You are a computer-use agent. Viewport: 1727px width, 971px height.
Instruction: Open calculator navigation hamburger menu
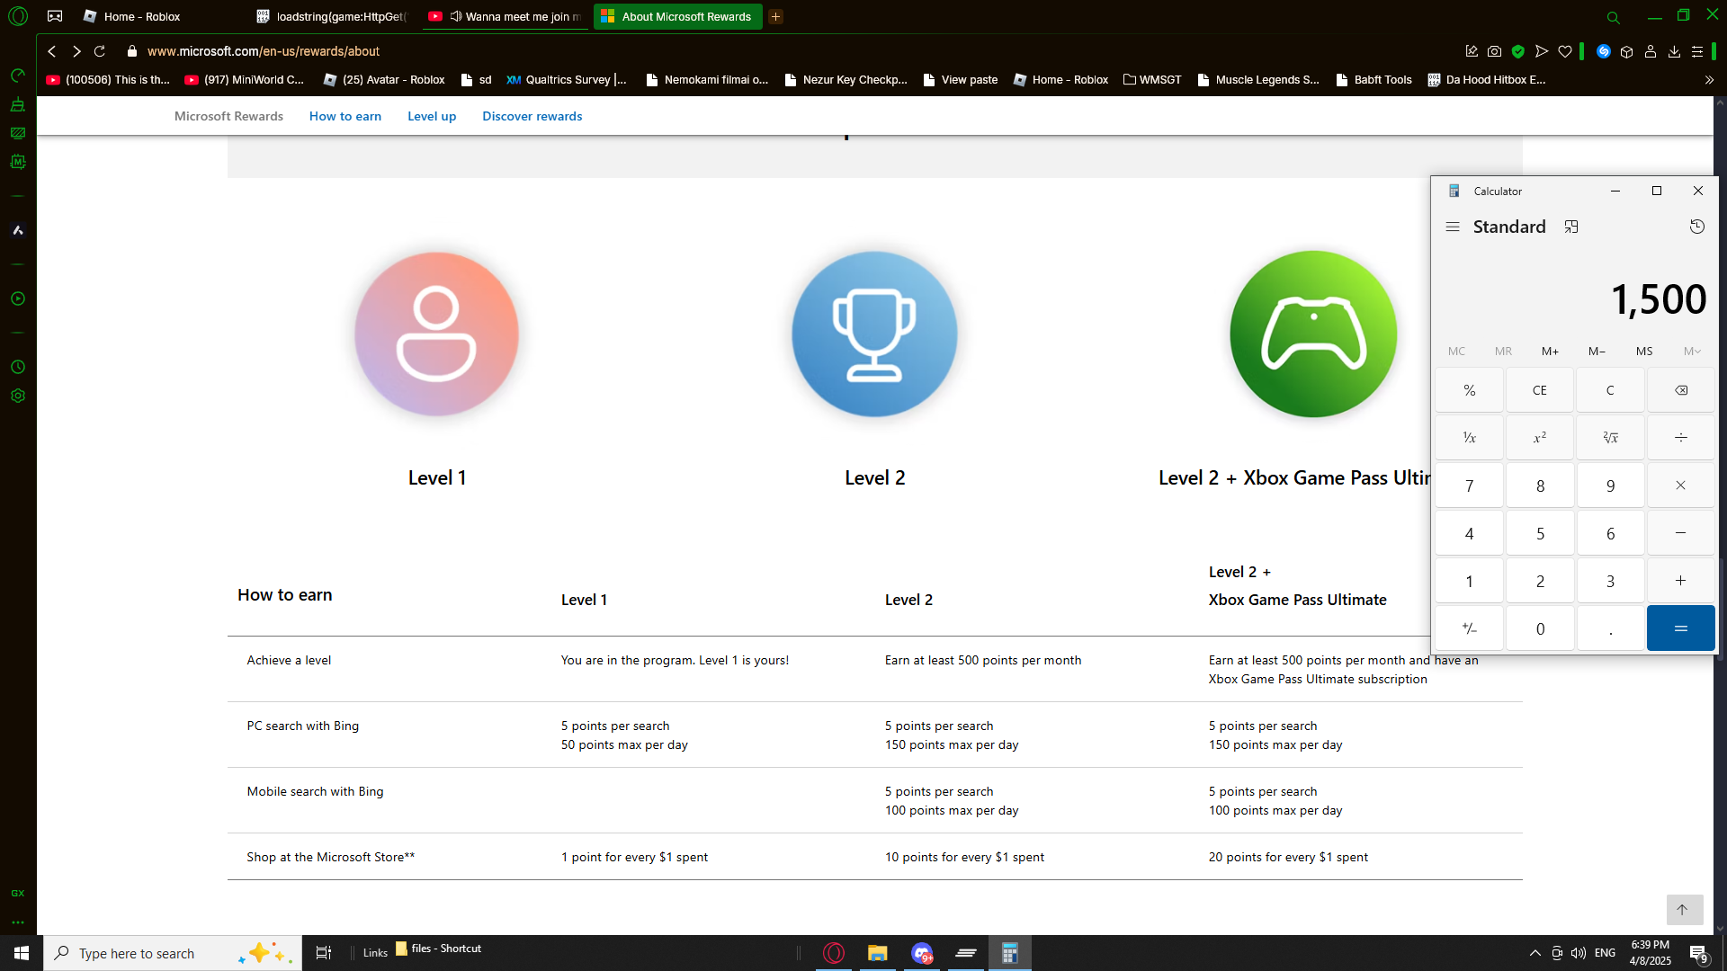click(1452, 227)
